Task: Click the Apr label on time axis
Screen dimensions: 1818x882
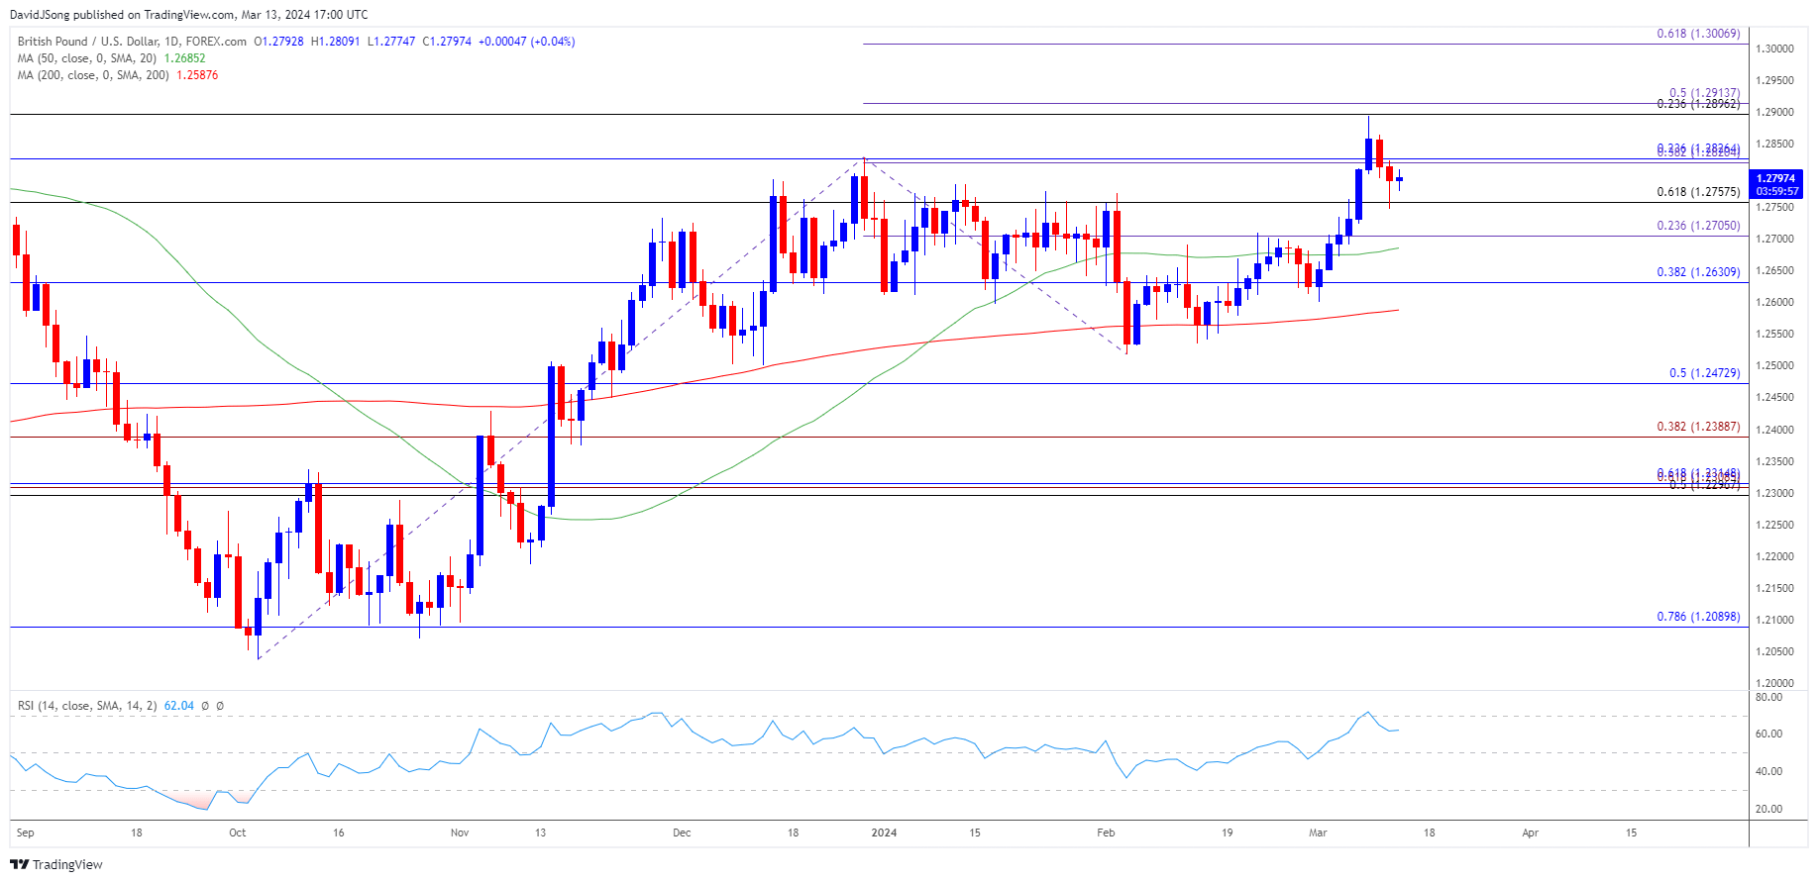Action: pos(1530,833)
